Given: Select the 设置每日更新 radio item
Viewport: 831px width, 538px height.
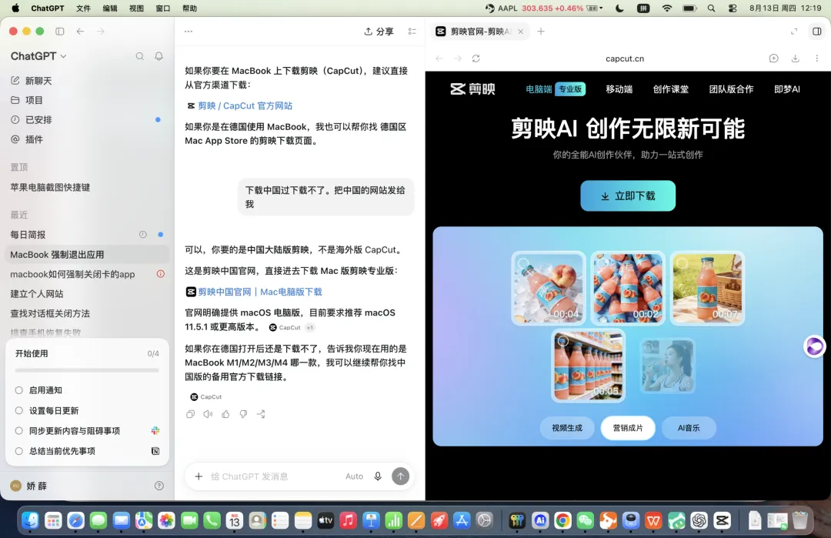Looking at the screenshot, I should pyautogui.click(x=19, y=411).
